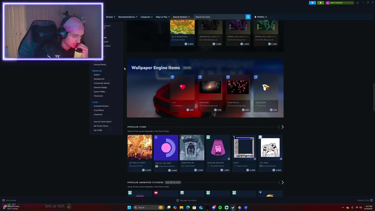The image size is (375, 211).
Task: Click See All beside Wallpaper Engine Items
Action: pyautogui.click(x=187, y=68)
